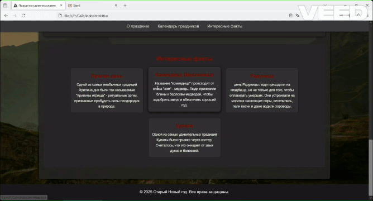
Task: Click the scrollbar up arrow
Action: [x=370, y=23]
